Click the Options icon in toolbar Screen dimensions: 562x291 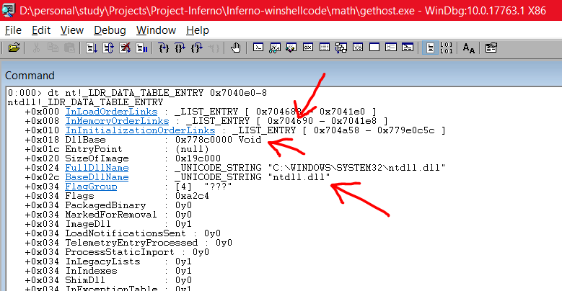[491, 48]
